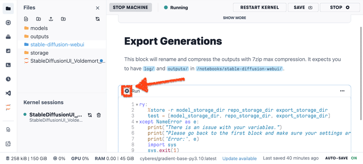
Task: Collapse the try block fold arrow
Action: click(137, 104)
